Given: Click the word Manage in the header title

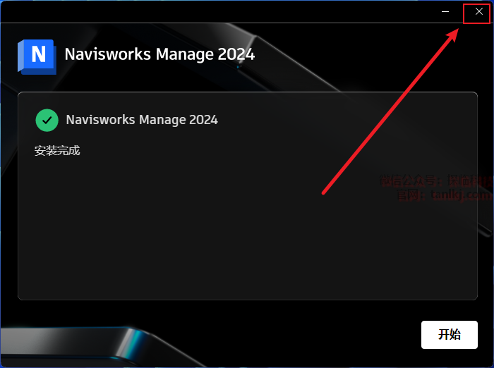Looking at the screenshot, I should (185, 55).
